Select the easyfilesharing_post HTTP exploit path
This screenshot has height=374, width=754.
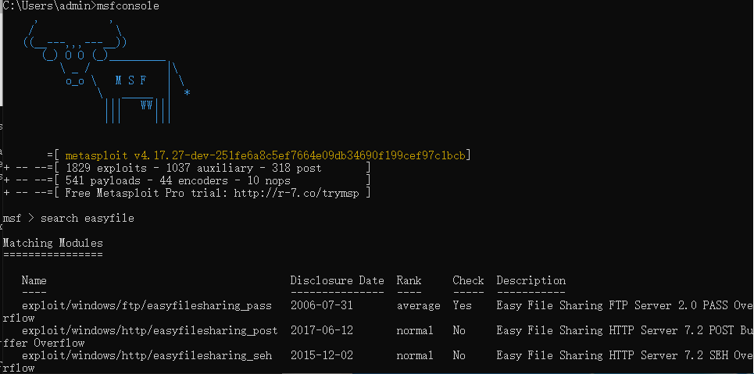[149, 330]
